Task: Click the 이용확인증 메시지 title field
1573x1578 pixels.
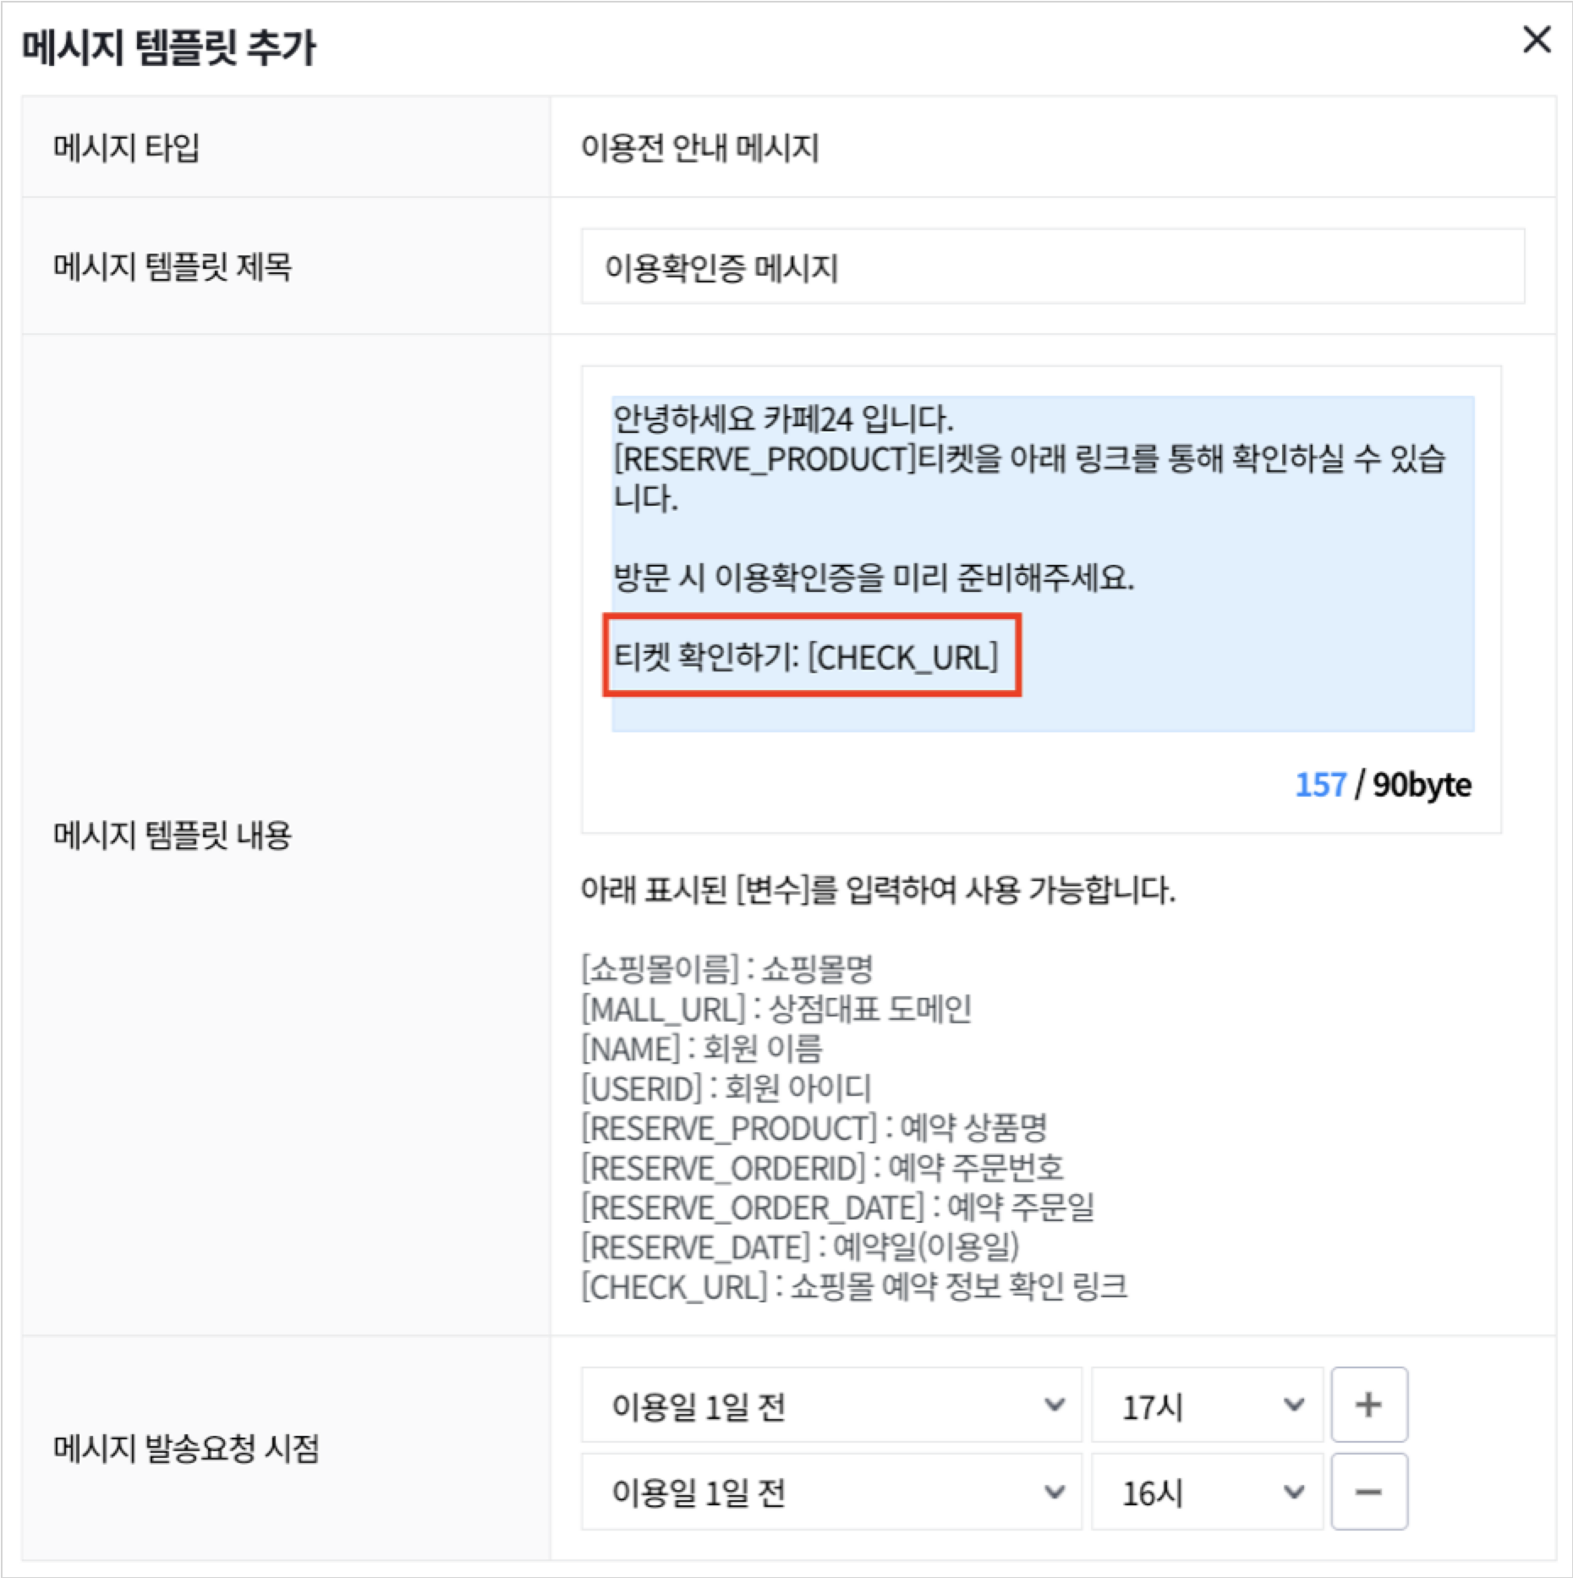Action: point(1052,266)
